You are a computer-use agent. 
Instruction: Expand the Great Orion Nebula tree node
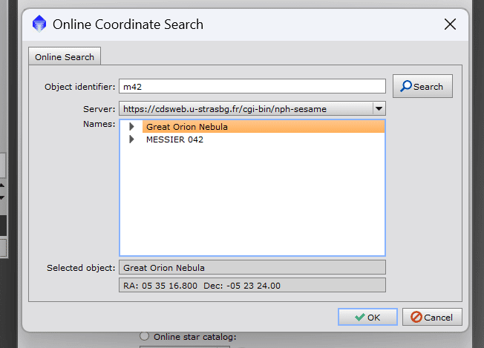(131, 126)
